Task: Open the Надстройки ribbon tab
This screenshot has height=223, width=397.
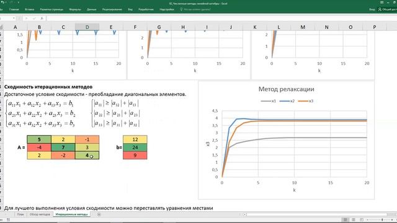Action: tap(167, 9)
